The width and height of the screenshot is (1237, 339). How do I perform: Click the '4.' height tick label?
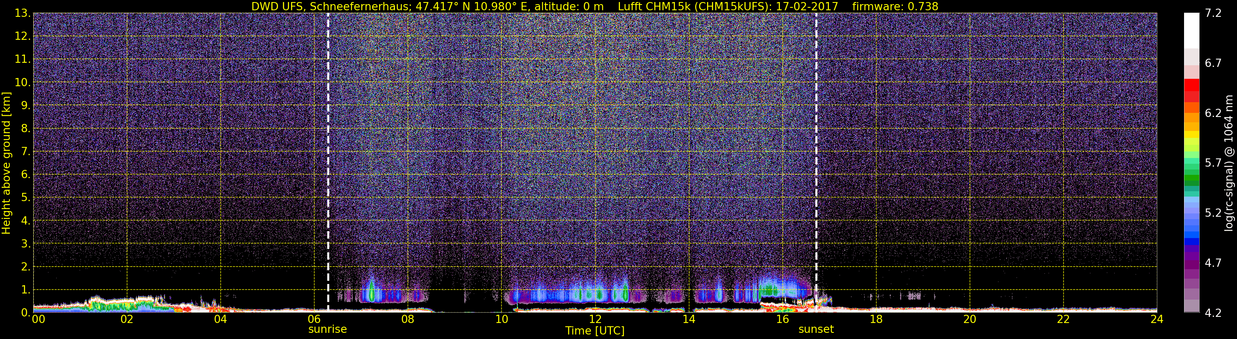pos(25,221)
